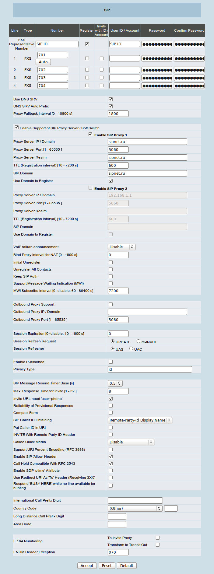Click Privacy Type field
Image resolution: width=214 pixels, height=574 pixels.
click(150, 369)
